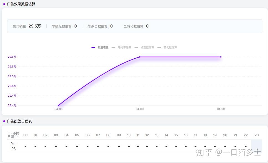Select the 04-05 data point on chart
Screen dimensions: 268x163
[58, 106]
